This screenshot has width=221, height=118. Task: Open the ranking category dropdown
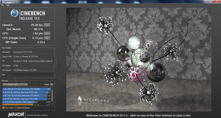15,84
